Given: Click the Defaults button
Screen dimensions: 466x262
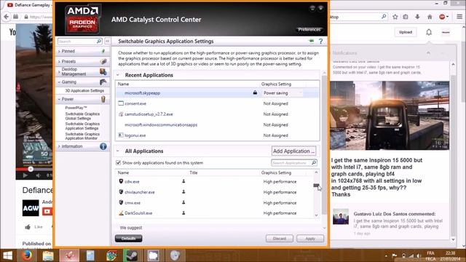Looking at the screenshot, I should [128, 238].
